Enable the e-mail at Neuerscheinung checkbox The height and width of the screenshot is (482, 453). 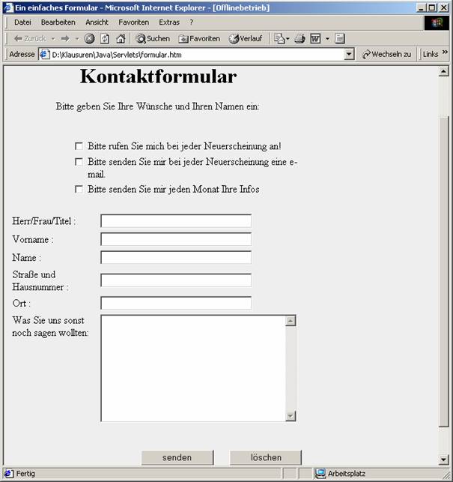[79, 162]
